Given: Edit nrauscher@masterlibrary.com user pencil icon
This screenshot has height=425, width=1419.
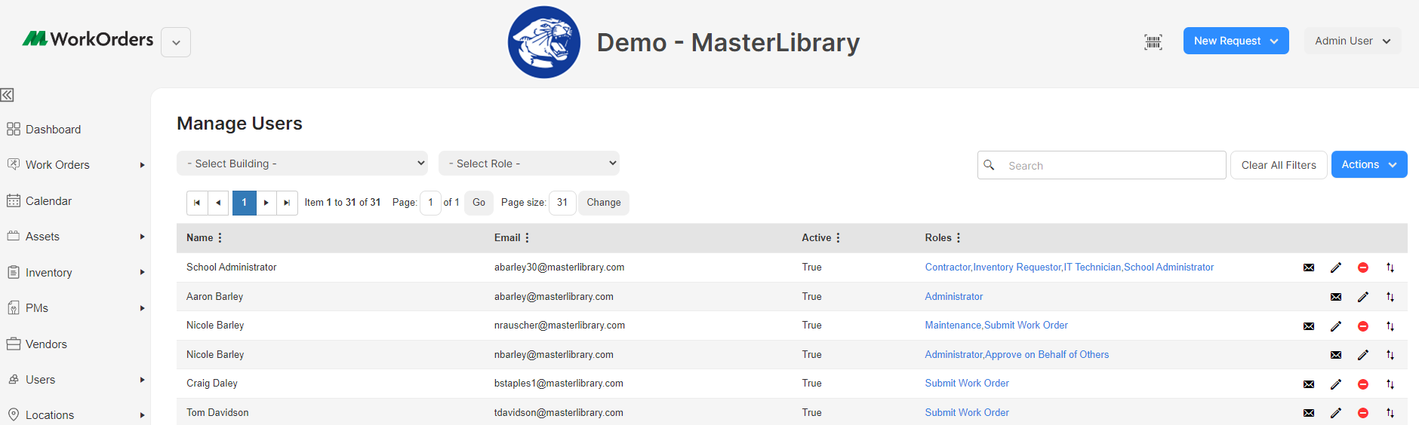Looking at the screenshot, I should [x=1336, y=326].
